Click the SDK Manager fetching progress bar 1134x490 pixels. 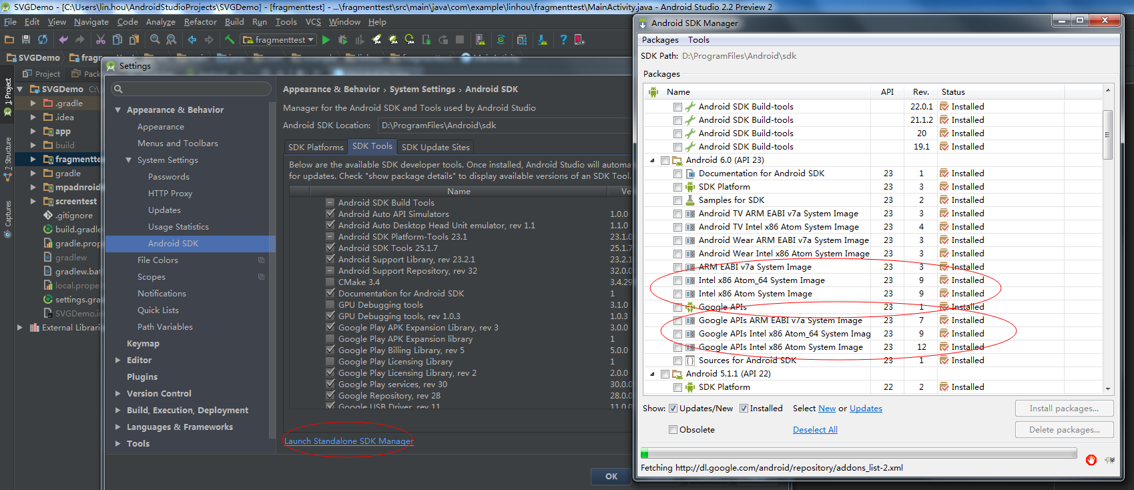tap(858, 454)
